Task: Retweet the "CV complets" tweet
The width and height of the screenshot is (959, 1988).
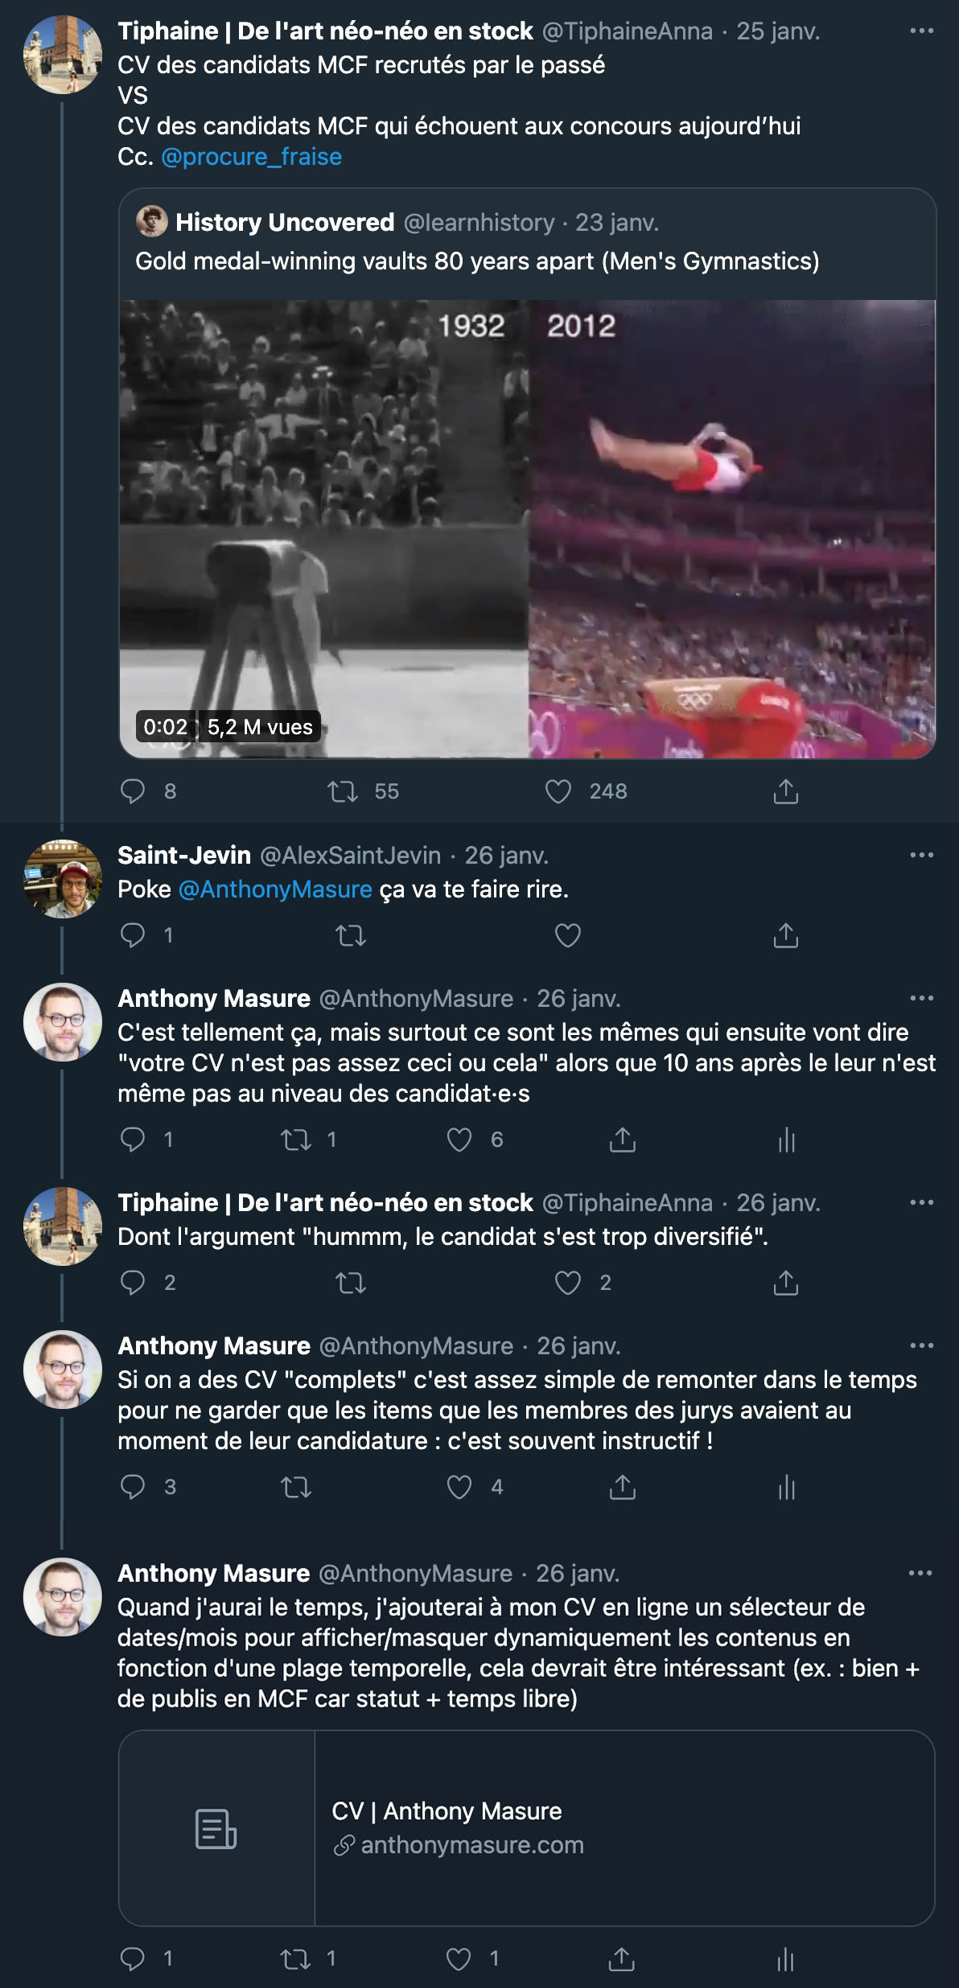Action: coord(296,1487)
